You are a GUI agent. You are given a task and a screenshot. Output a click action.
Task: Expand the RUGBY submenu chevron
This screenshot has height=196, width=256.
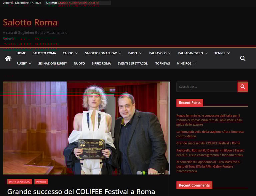point(30,64)
